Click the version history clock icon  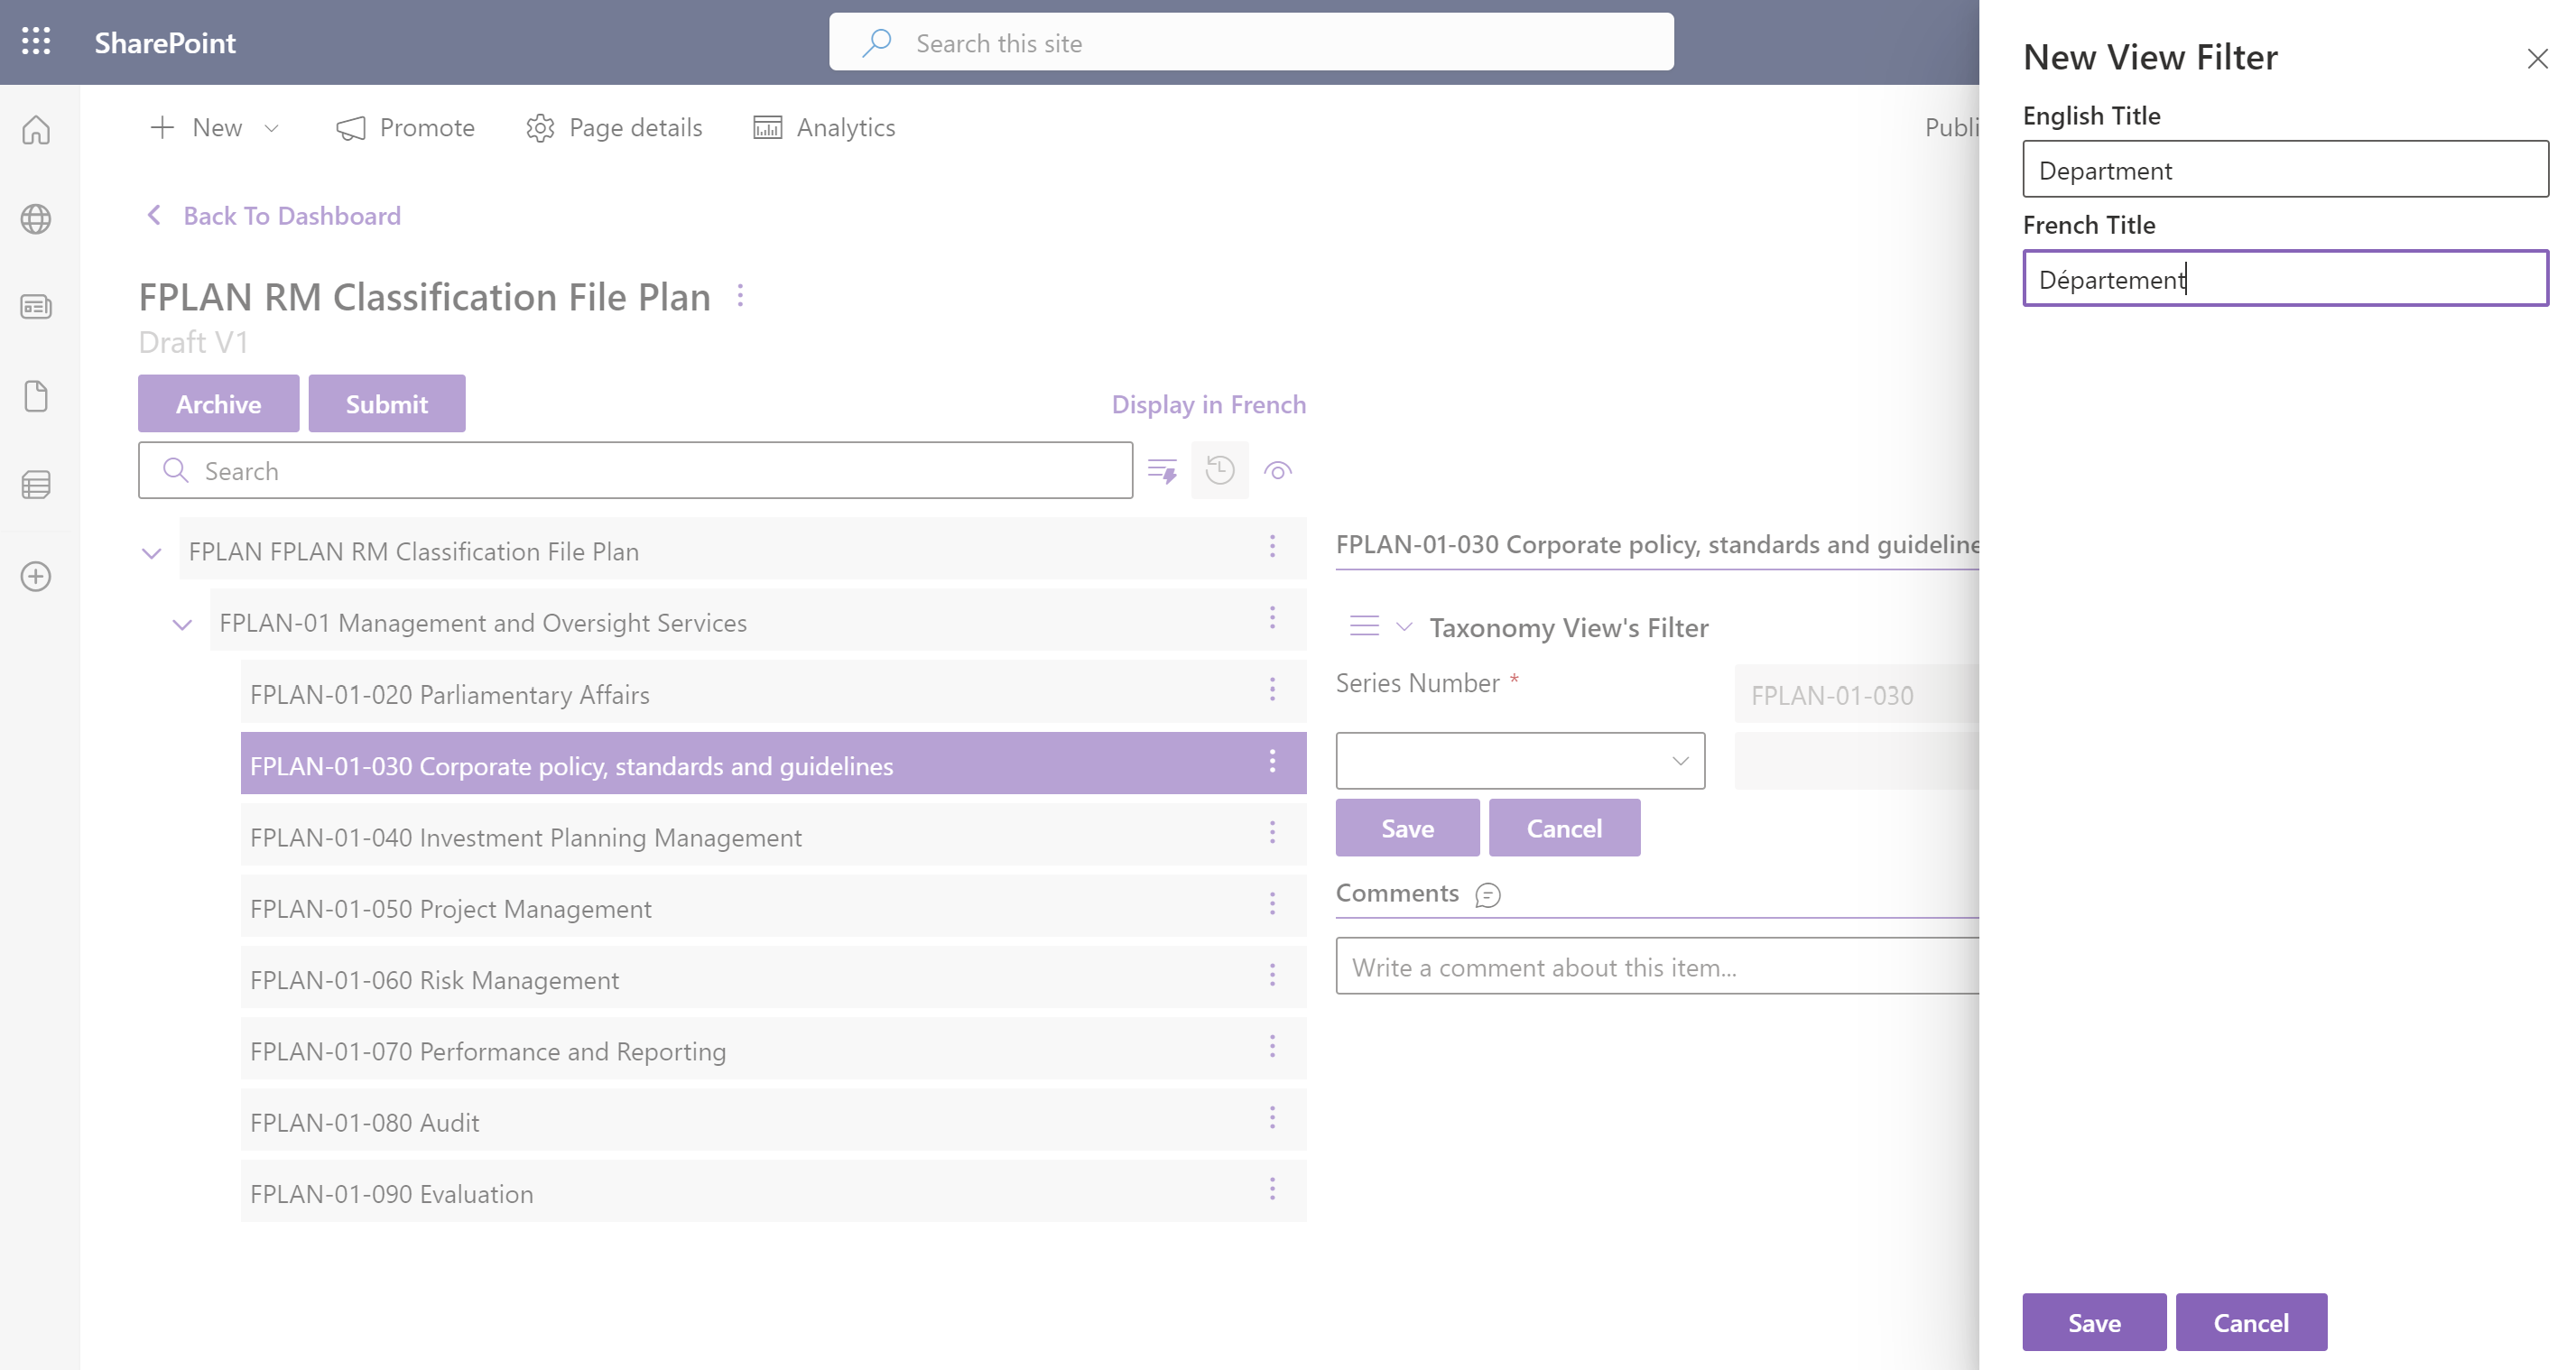tap(1219, 470)
